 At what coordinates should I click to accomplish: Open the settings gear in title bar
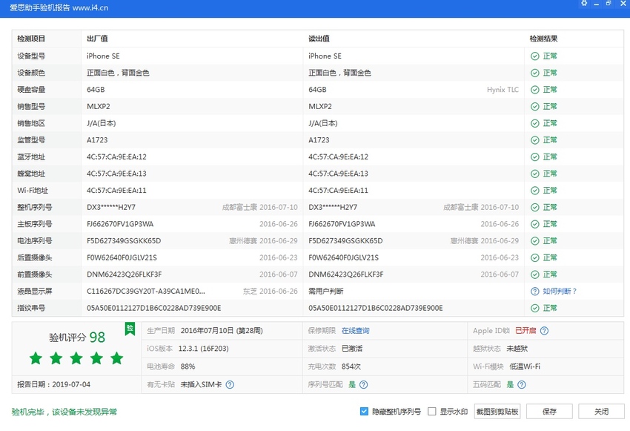pyautogui.click(x=584, y=3)
